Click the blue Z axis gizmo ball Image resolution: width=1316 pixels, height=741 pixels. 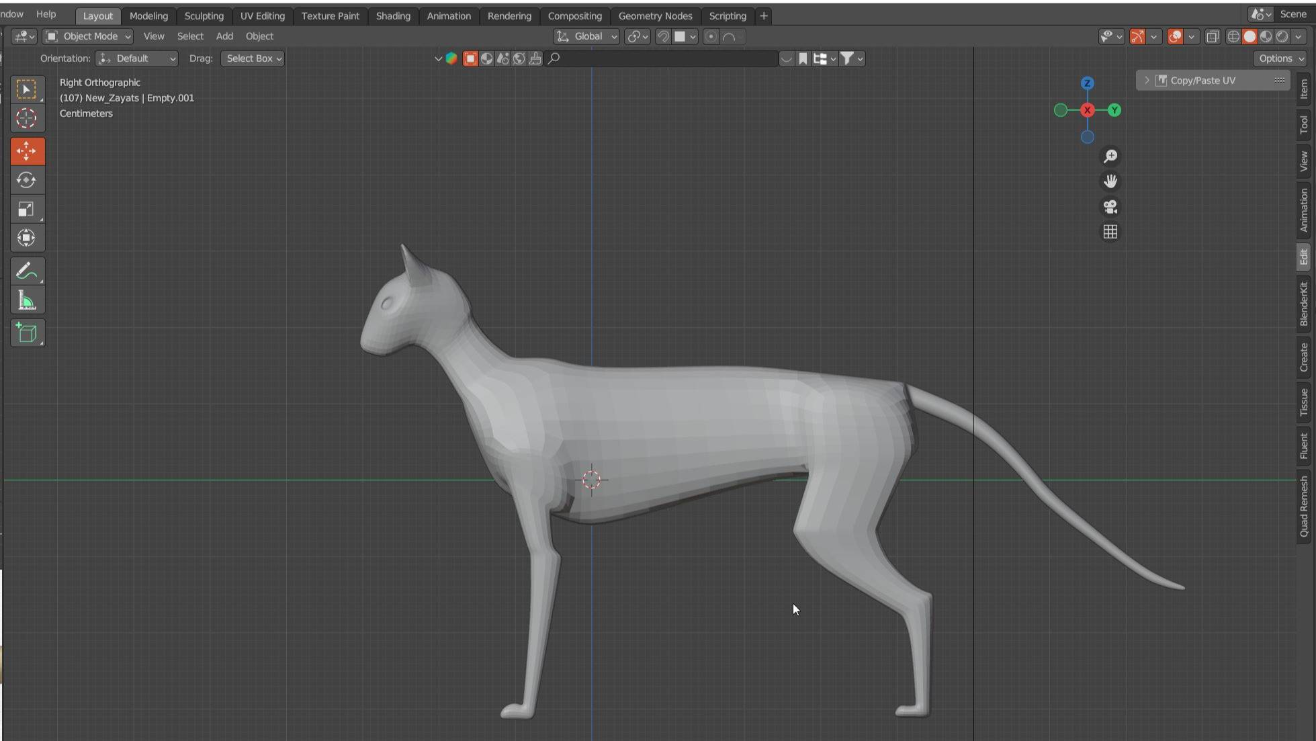(x=1087, y=83)
